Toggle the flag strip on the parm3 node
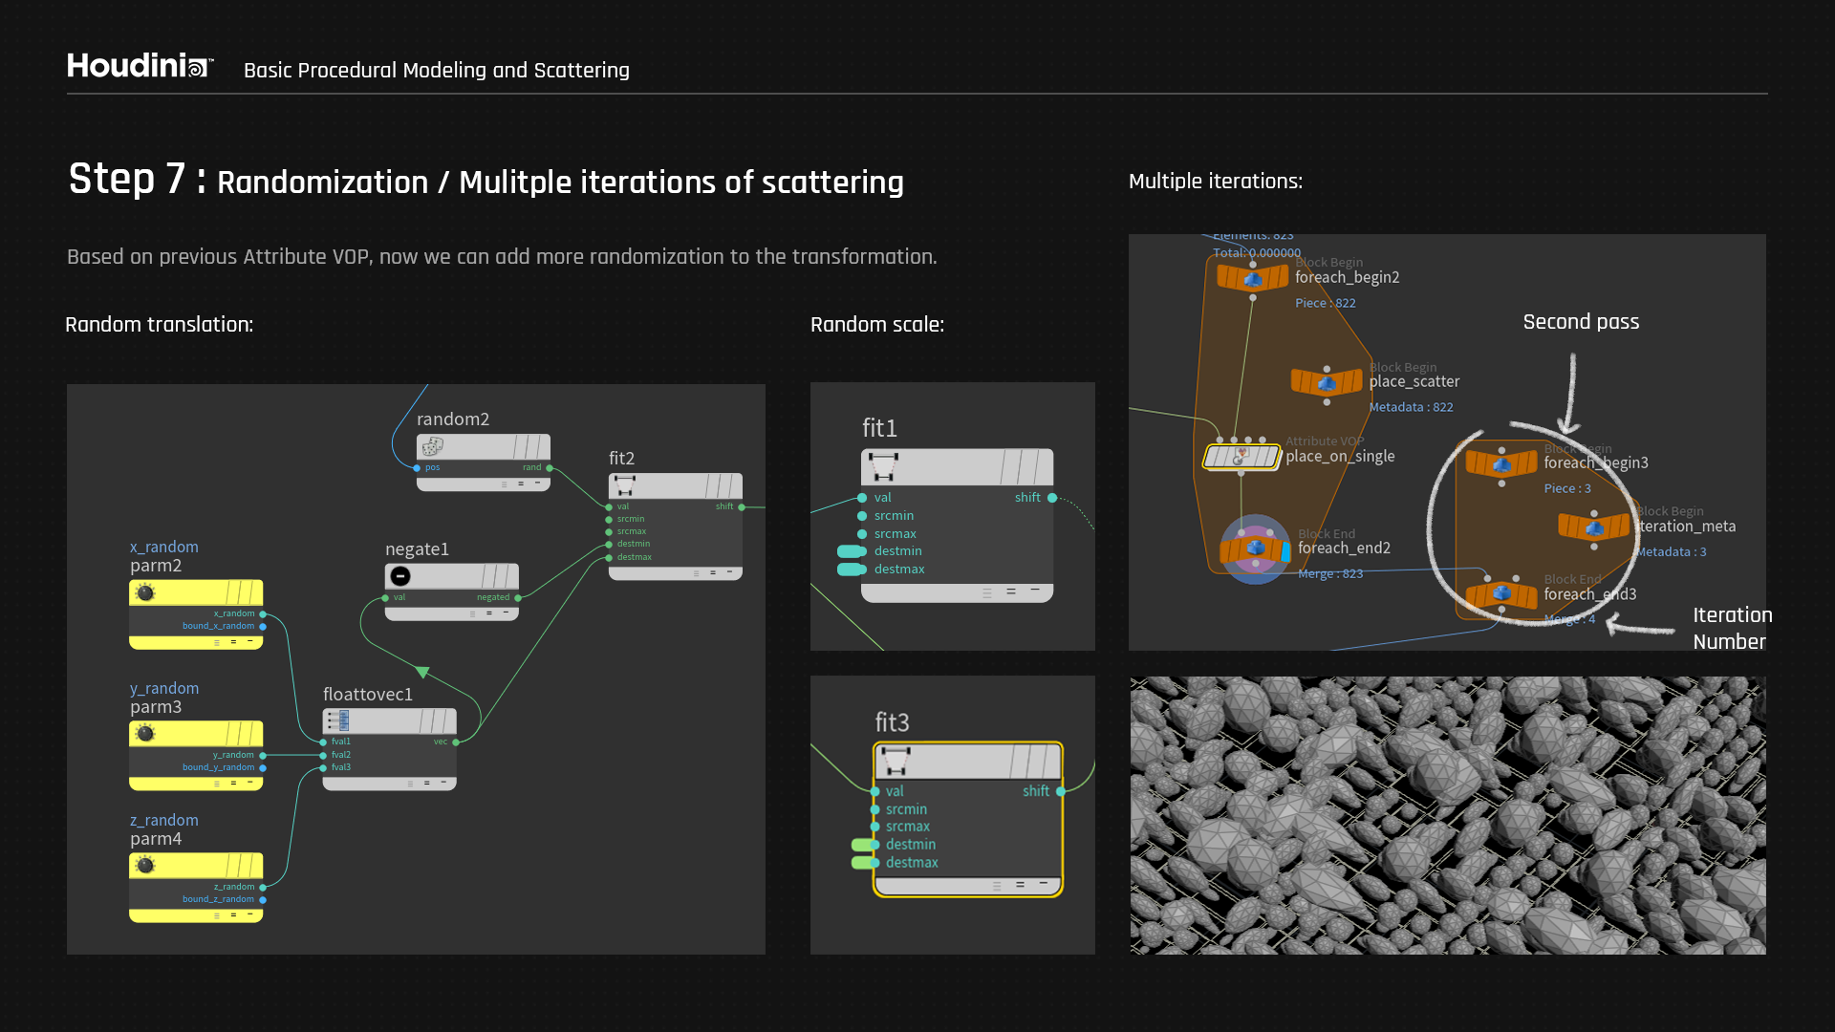 coord(245,733)
